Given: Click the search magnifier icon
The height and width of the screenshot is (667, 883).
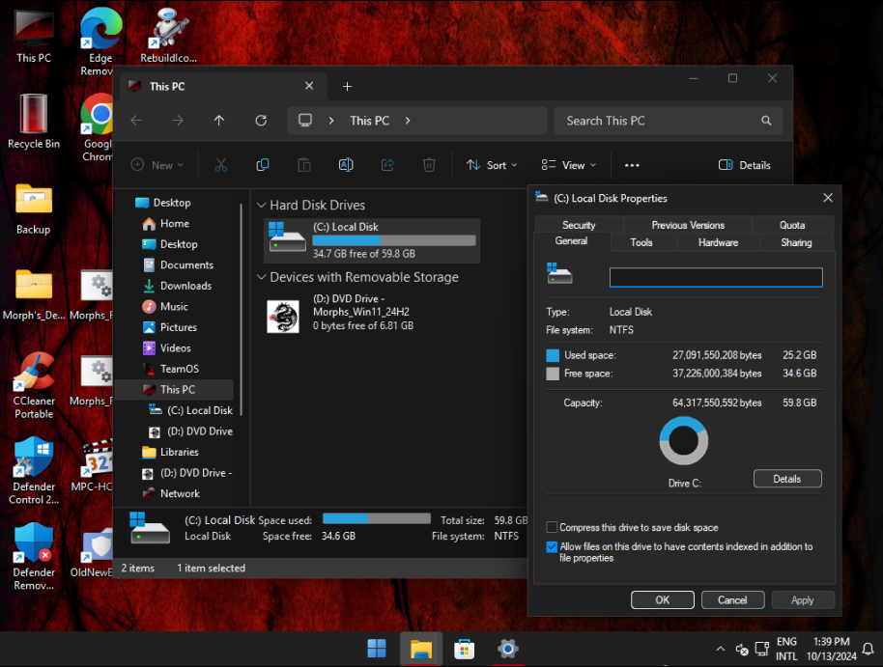Looking at the screenshot, I should point(766,121).
